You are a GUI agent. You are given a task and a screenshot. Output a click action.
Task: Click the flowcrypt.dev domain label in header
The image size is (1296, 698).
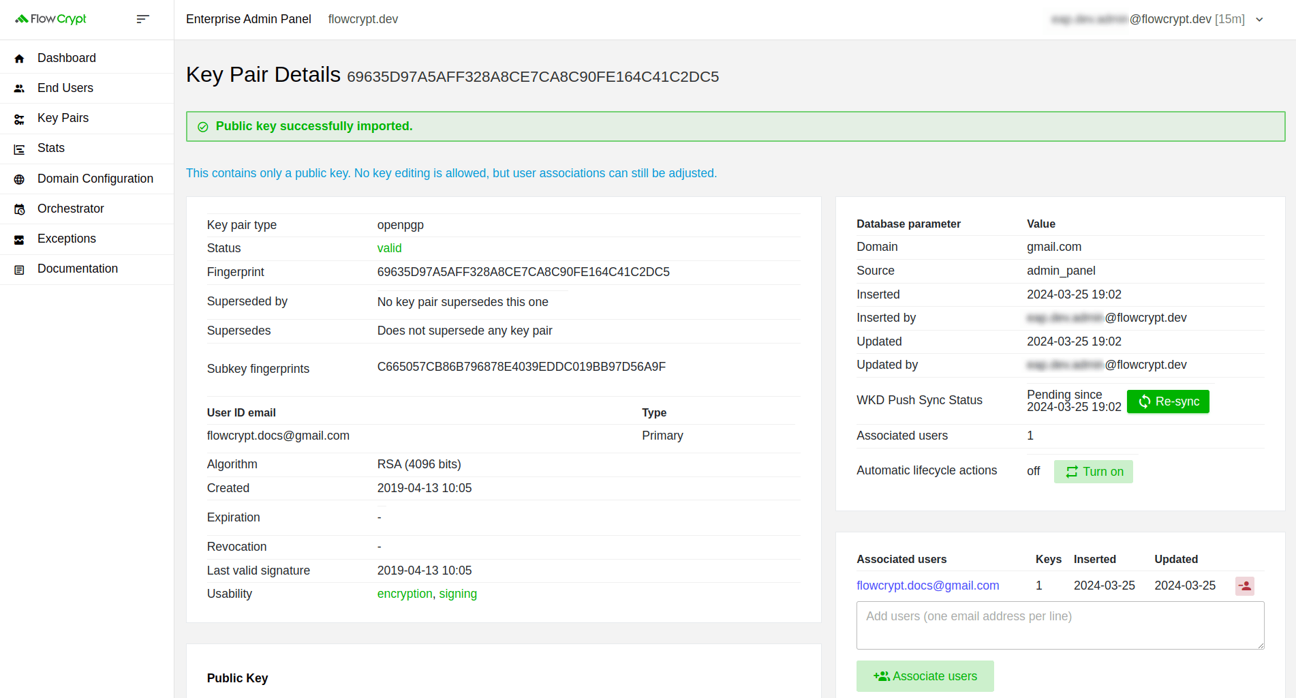[x=363, y=19]
